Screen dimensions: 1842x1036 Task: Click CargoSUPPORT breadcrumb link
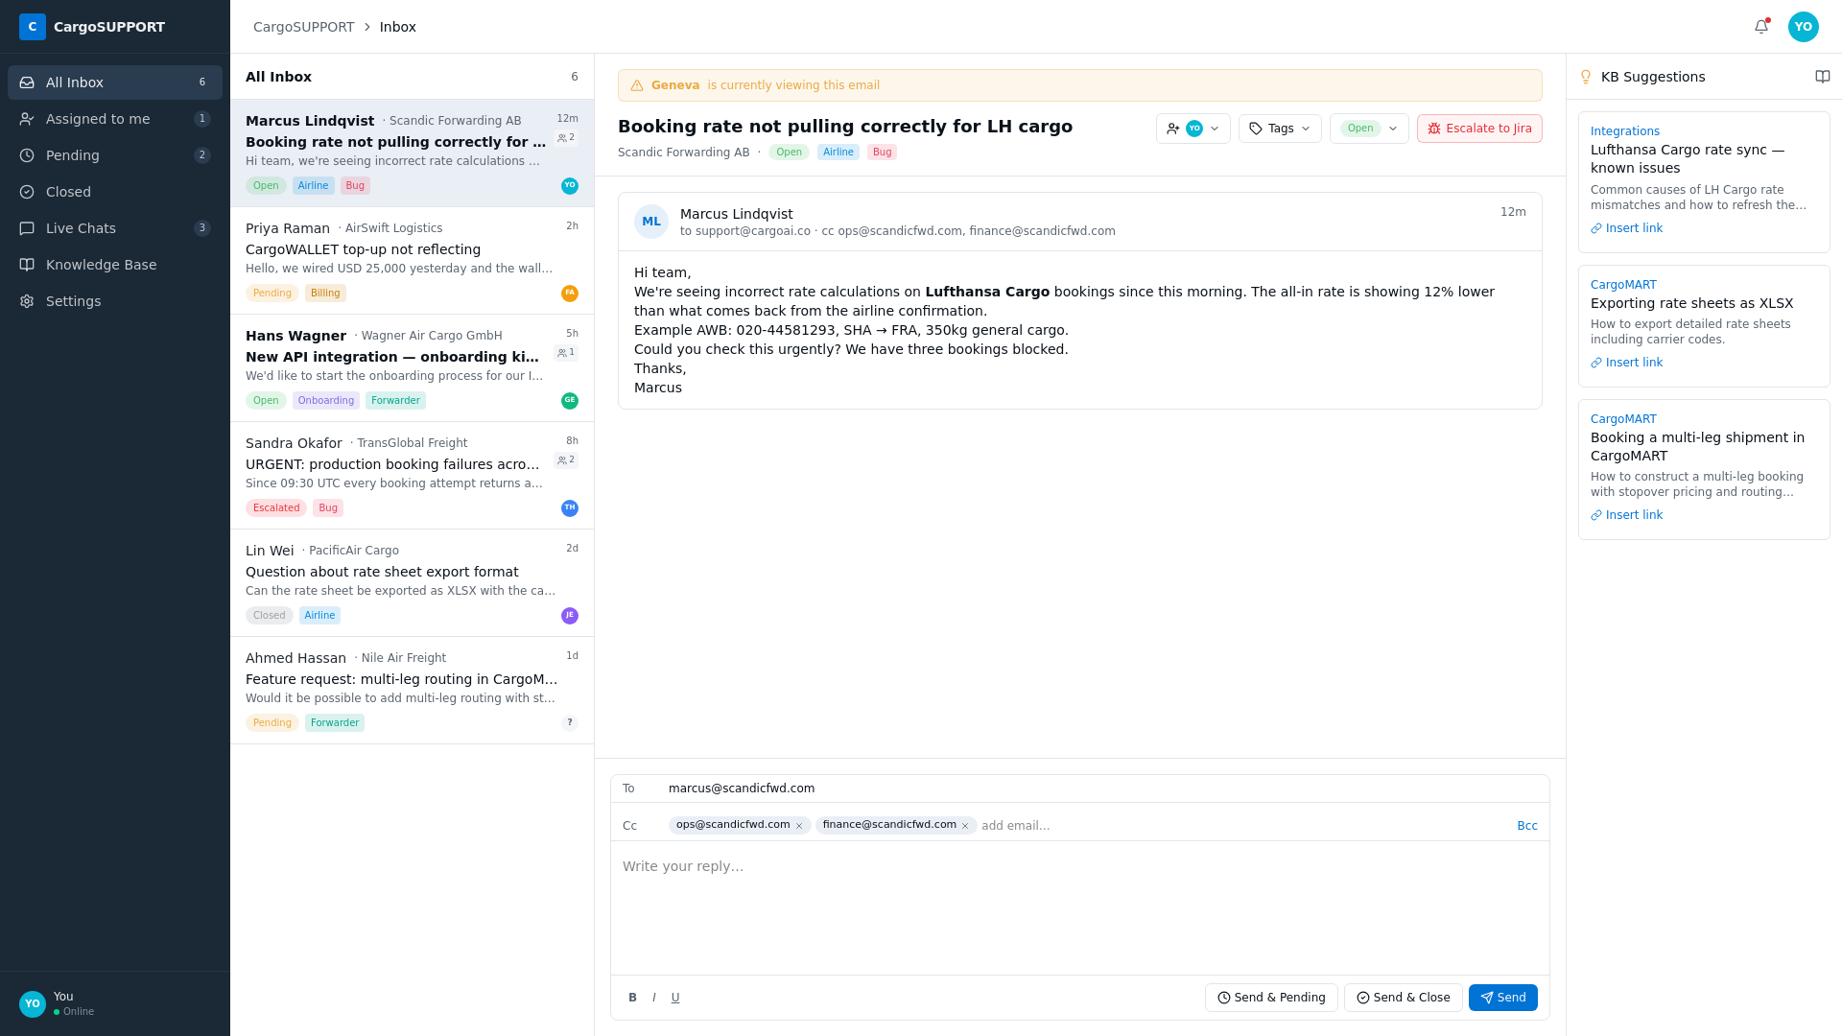coord(303,27)
